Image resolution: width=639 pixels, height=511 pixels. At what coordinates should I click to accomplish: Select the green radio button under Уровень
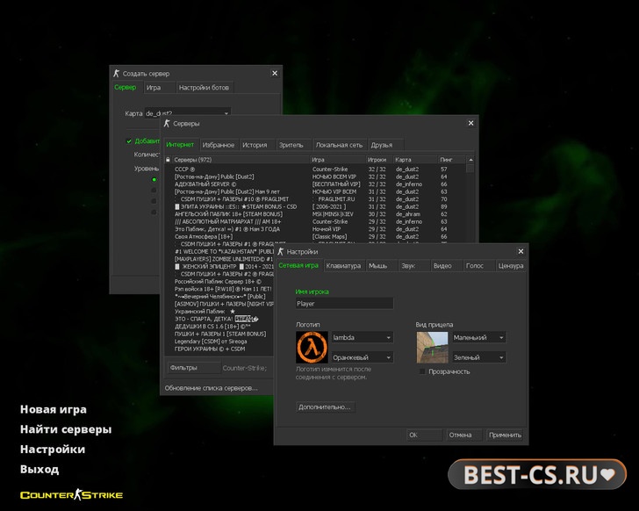154,179
